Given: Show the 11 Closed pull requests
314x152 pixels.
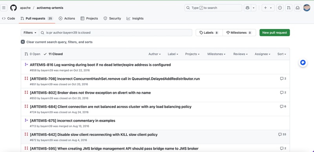Looking at the screenshot, I should tap(53, 54).
